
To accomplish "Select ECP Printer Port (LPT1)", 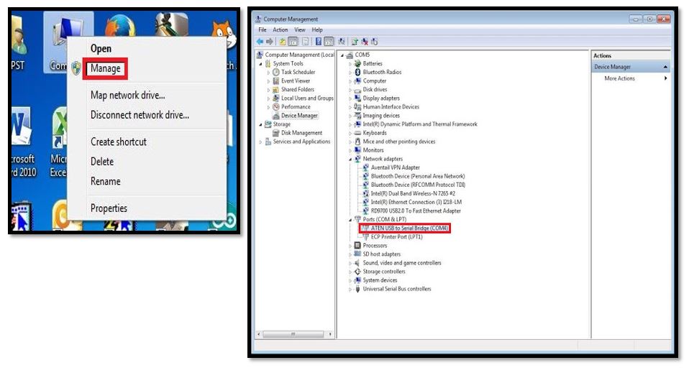I will [x=396, y=236].
